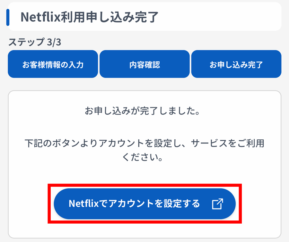
Task: Click empty space in the completion card
Action: [145, 175]
